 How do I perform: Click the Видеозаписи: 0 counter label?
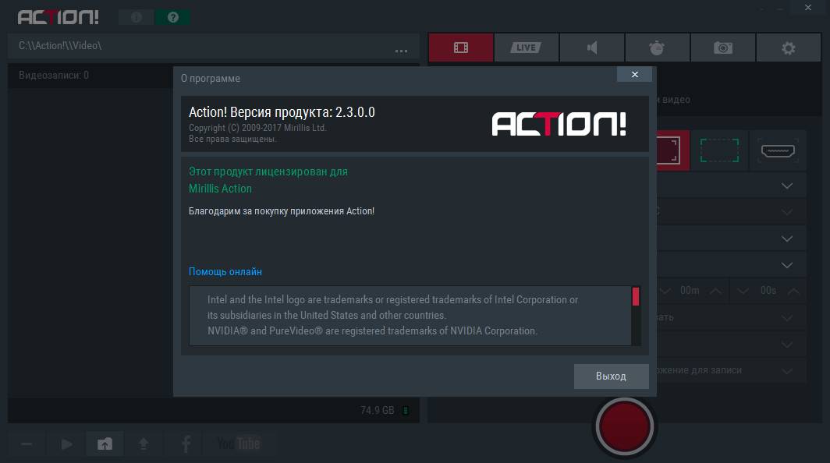click(x=54, y=75)
